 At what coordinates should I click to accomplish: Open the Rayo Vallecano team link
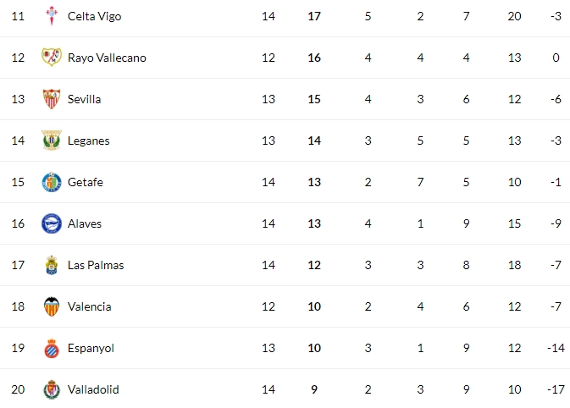(x=107, y=58)
